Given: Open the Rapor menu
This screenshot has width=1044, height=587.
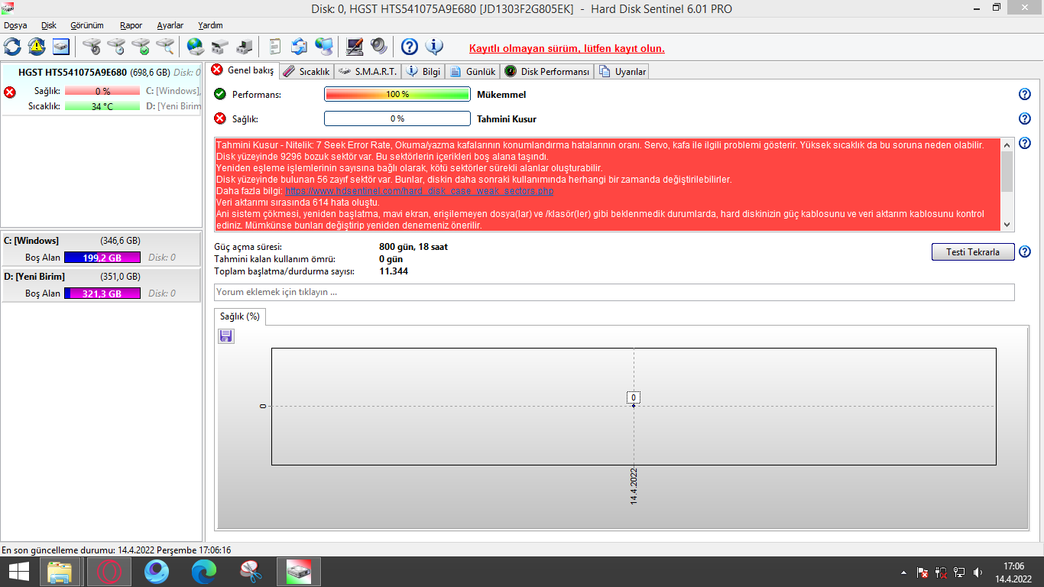Looking at the screenshot, I should [x=131, y=25].
